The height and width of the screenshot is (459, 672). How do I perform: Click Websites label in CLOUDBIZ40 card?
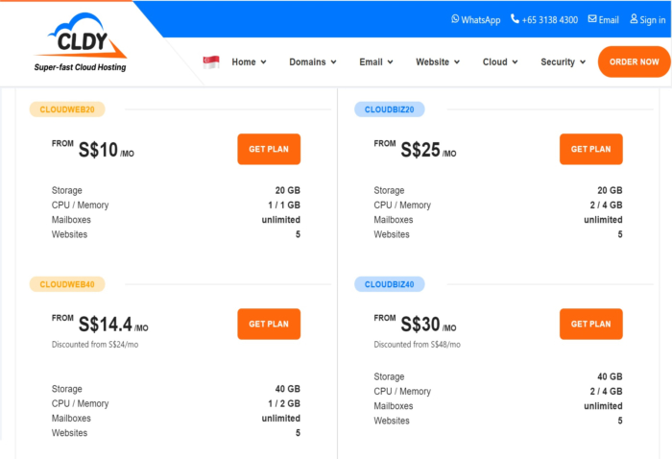pos(392,421)
